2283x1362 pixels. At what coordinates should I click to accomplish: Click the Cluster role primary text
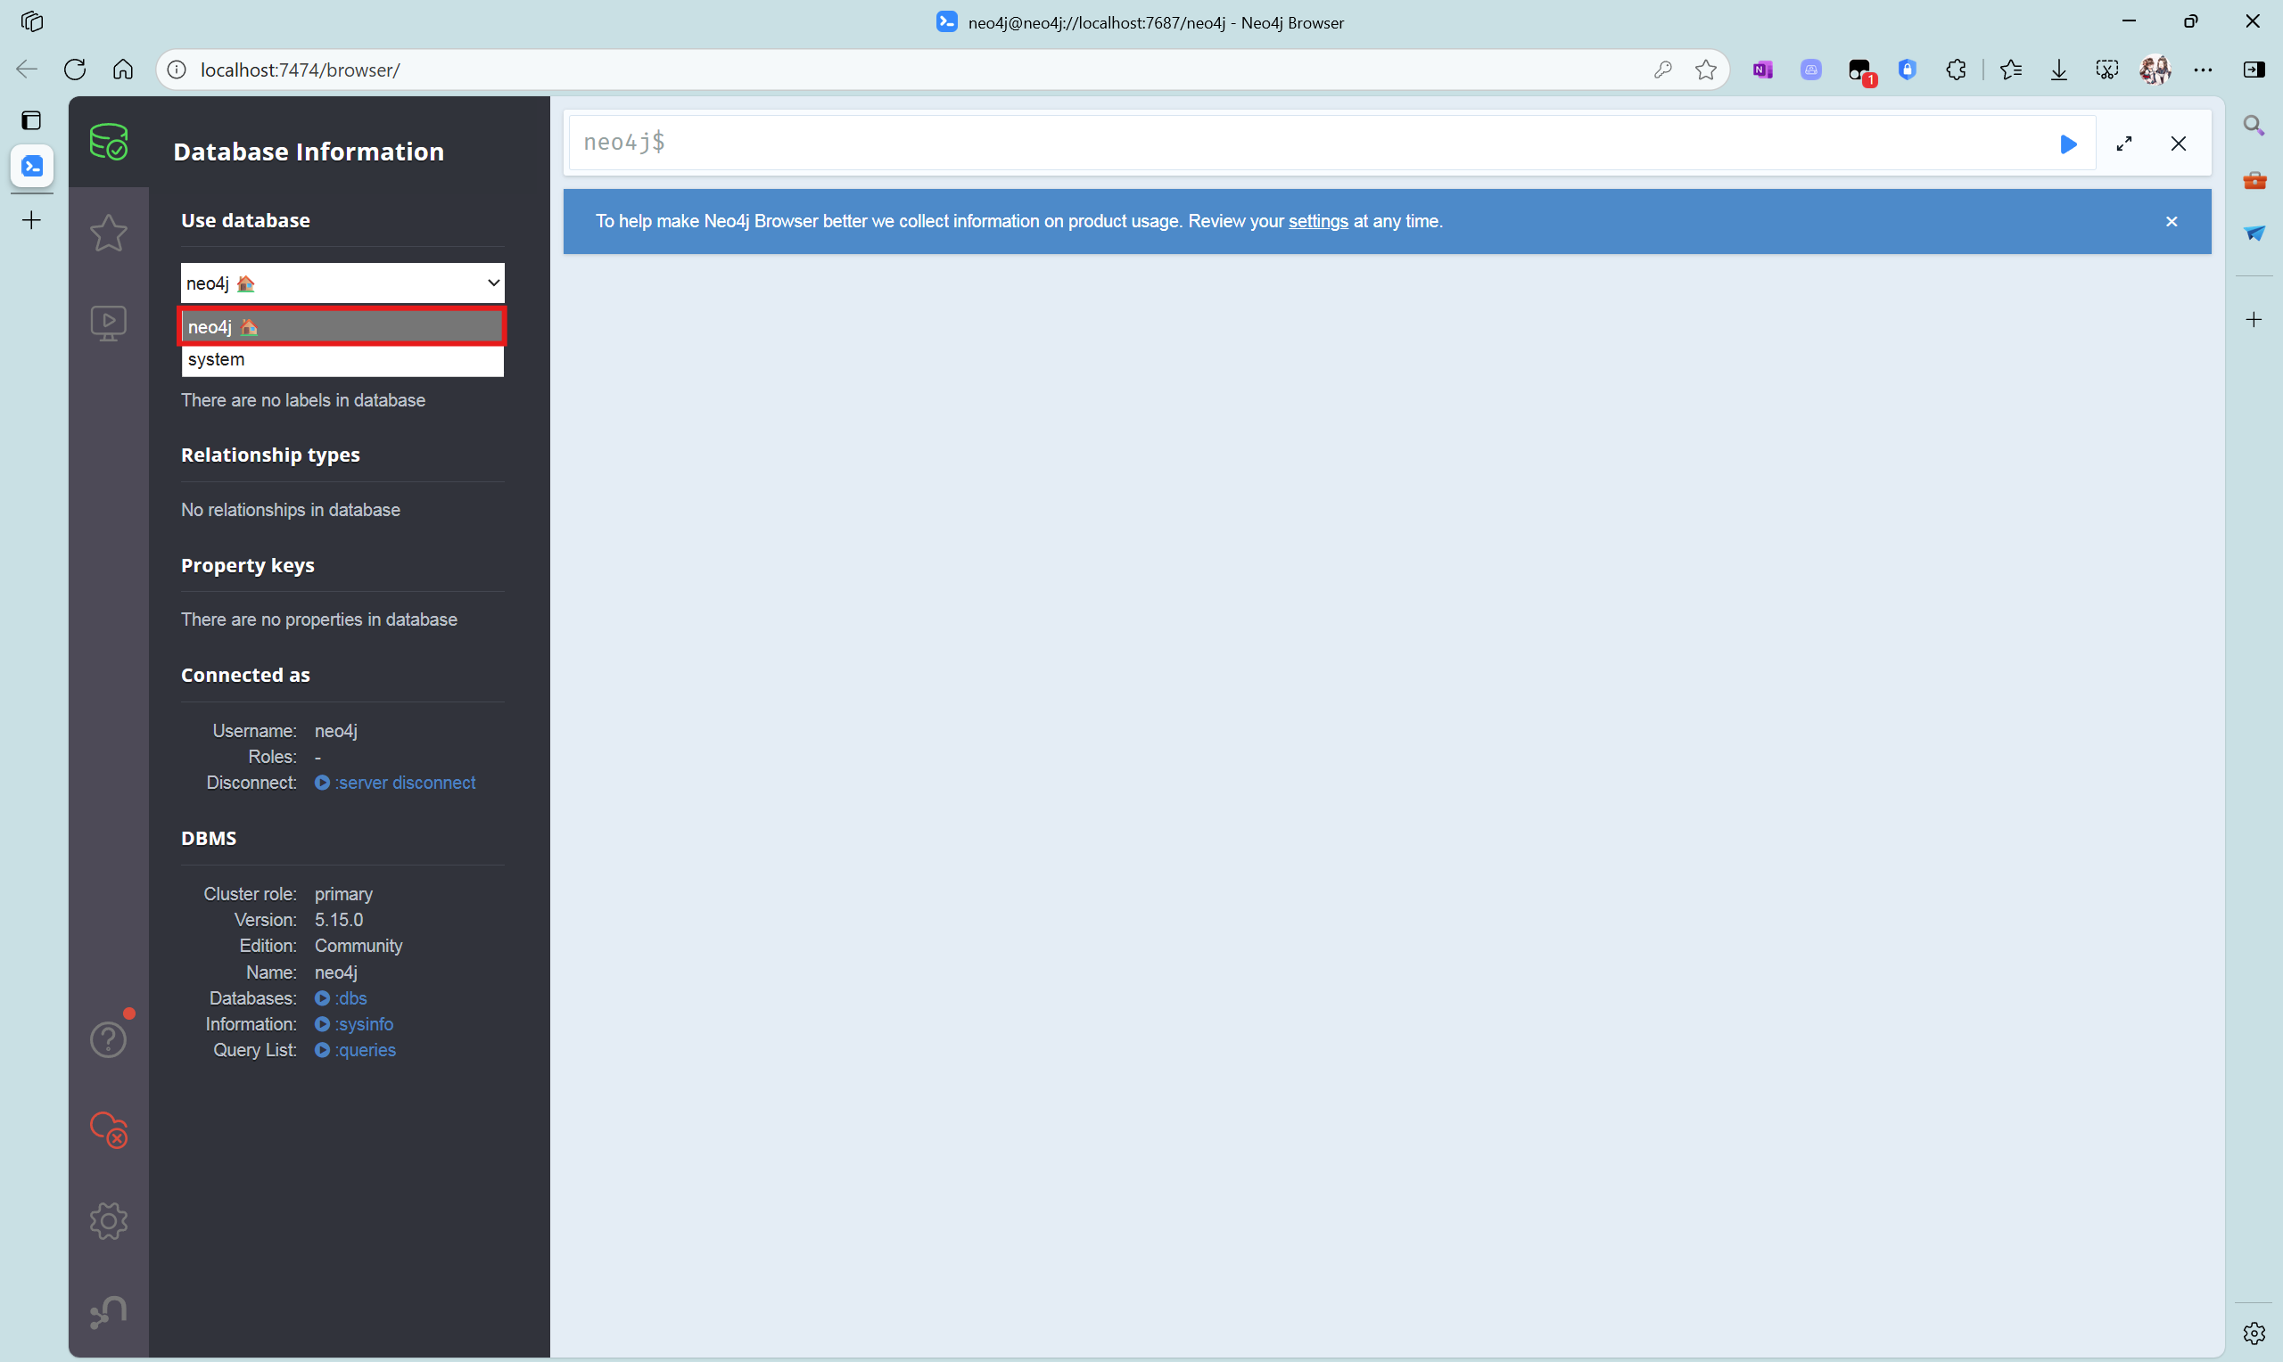(x=343, y=894)
